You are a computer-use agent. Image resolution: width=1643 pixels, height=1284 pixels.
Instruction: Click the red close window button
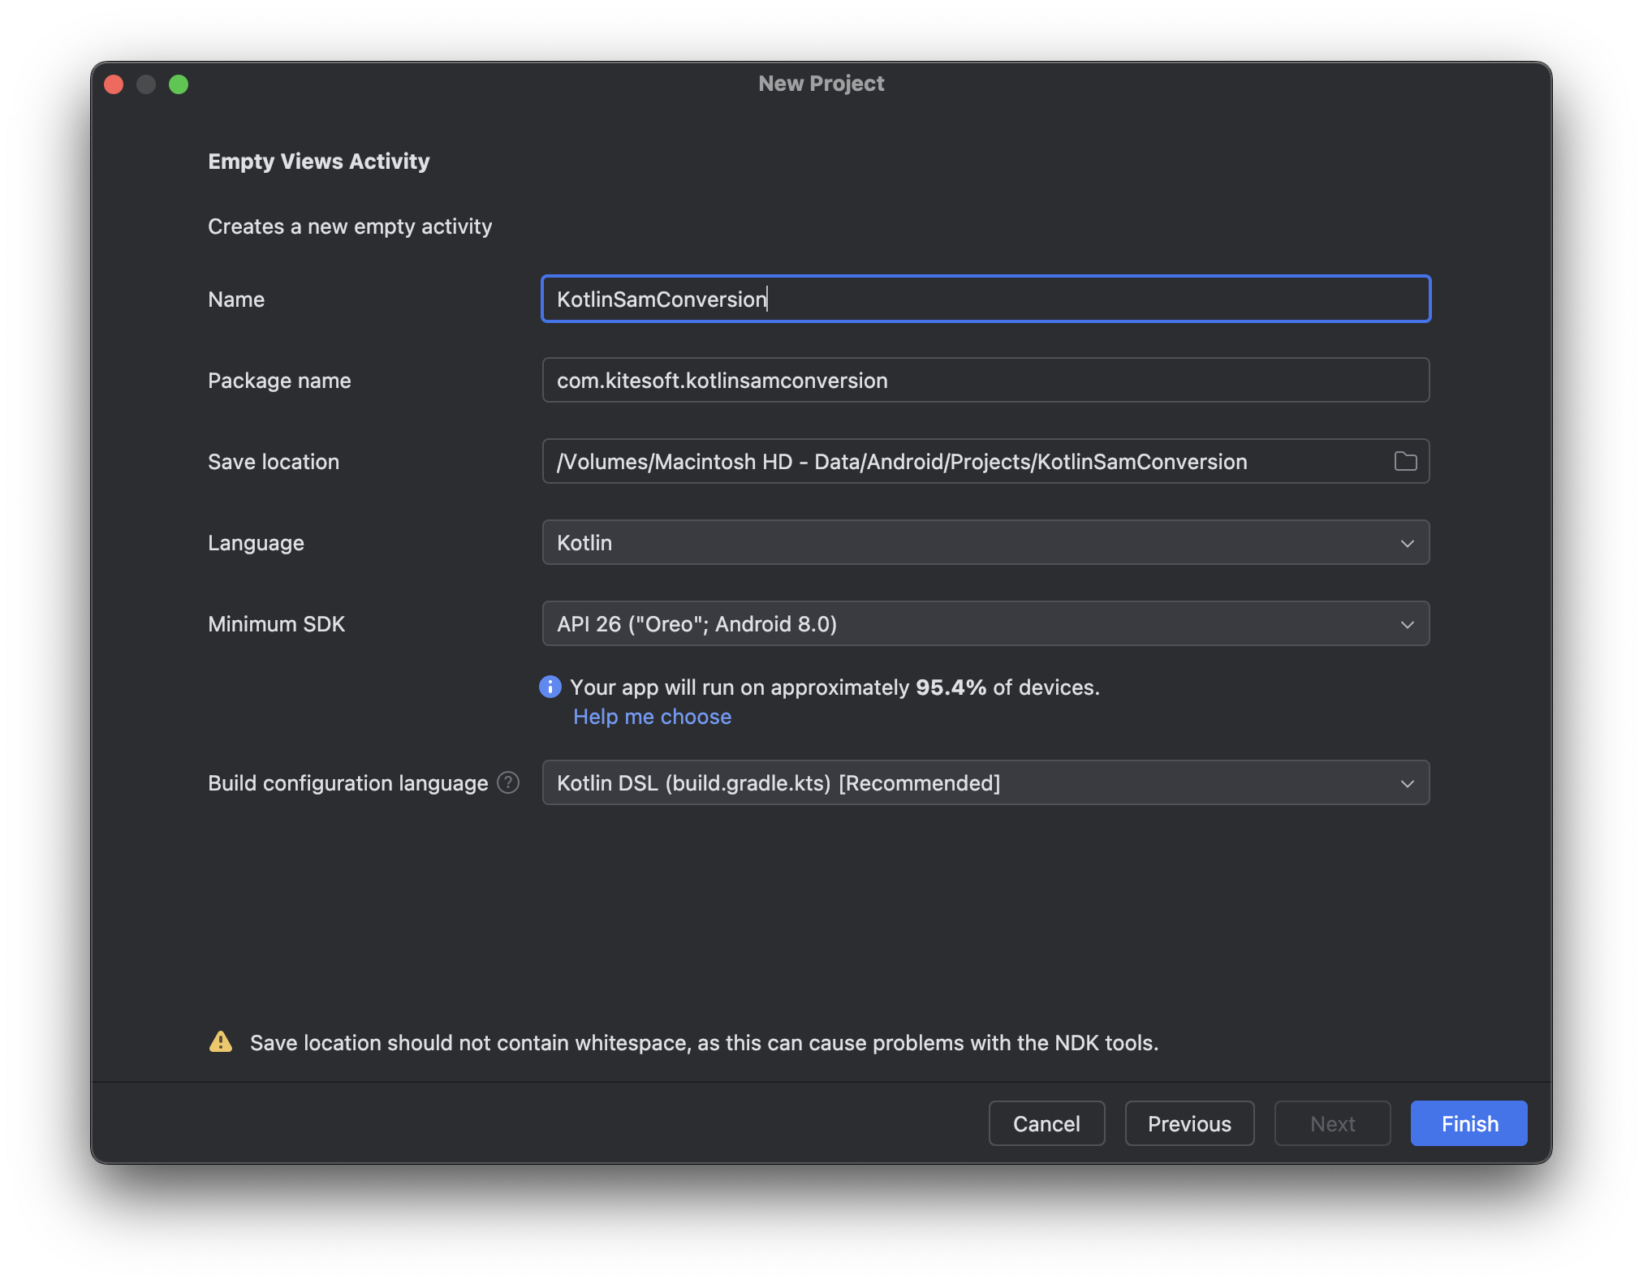click(114, 84)
